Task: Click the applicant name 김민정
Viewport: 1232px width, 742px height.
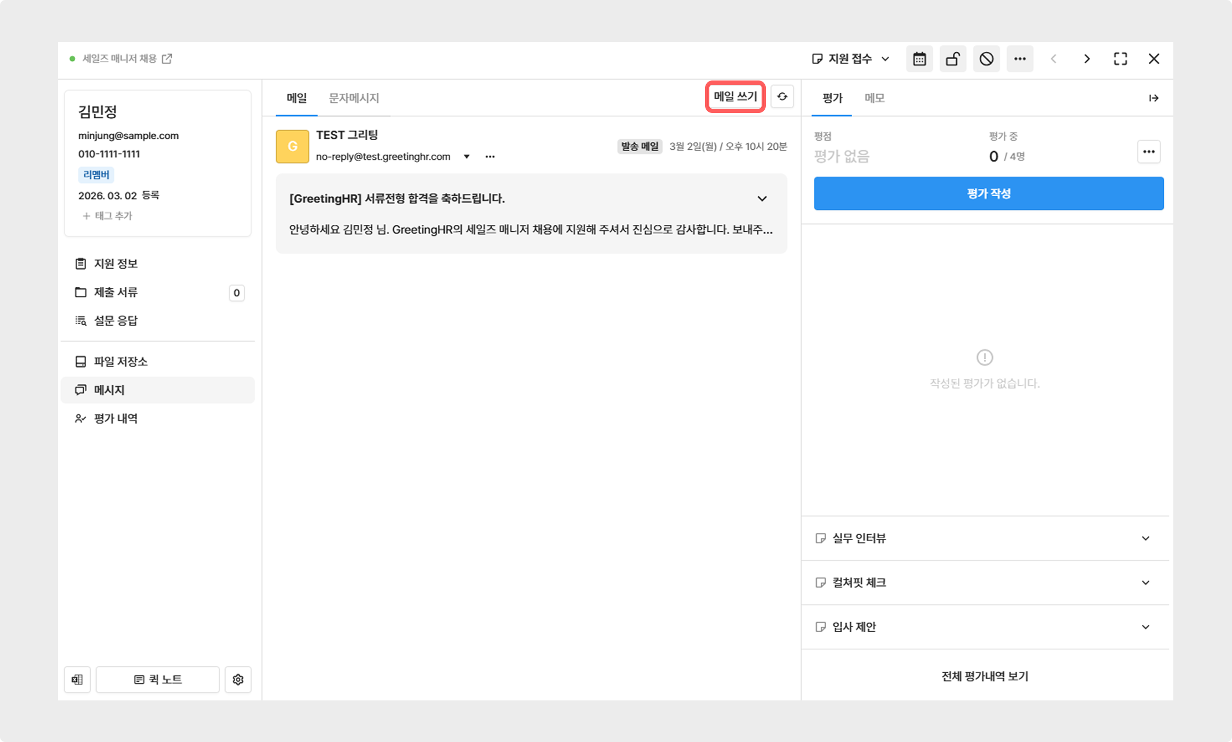Action: coord(98,111)
